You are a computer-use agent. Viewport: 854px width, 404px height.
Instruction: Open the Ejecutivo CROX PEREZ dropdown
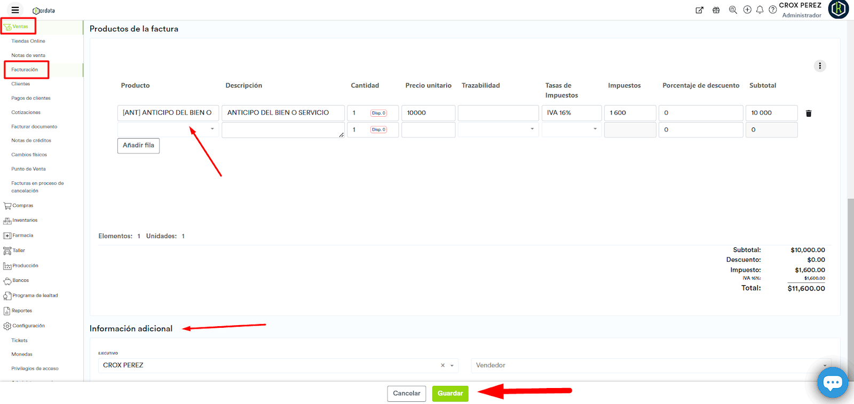point(452,366)
